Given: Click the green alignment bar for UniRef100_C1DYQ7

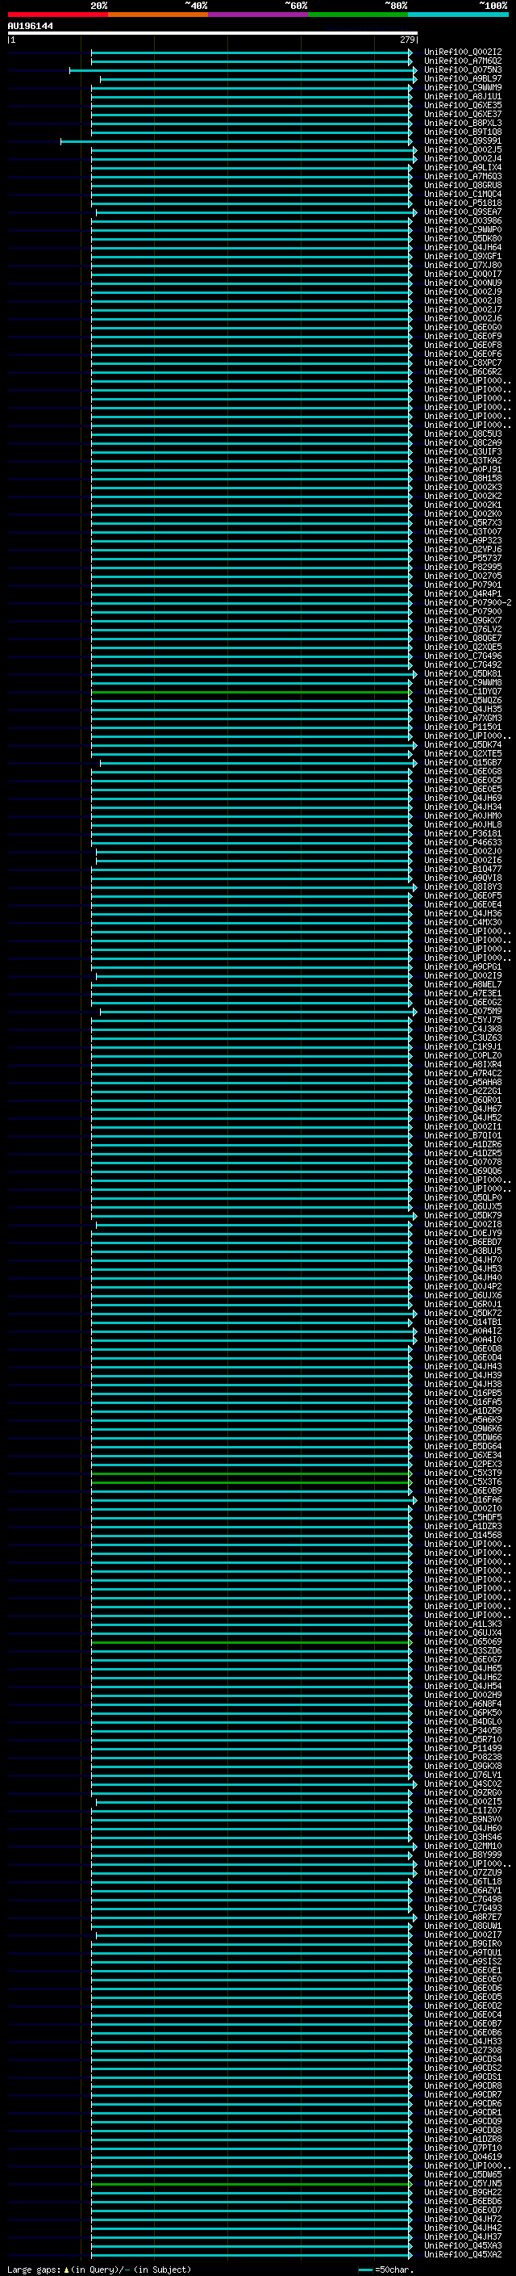Looking at the screenshot, I should [251, 692].
